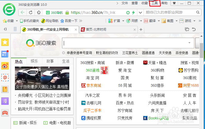The image size is (205, 129).
Task: Open the 工具 menu
Action: coord(155,3)
